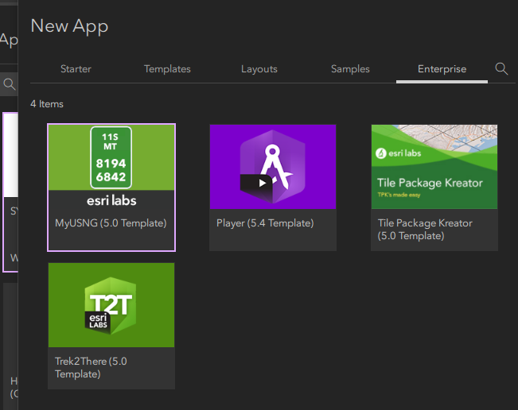Select the Trek2There T2T thumbnail
The width and height of the screenshot is (518, 410).
coord(111,305)
